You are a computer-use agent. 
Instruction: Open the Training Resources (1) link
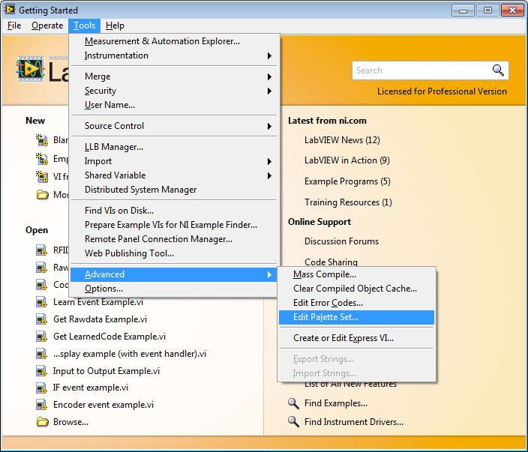348,202
